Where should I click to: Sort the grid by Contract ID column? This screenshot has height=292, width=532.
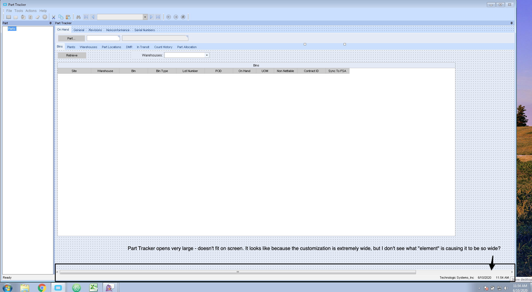tap(311, 71)
